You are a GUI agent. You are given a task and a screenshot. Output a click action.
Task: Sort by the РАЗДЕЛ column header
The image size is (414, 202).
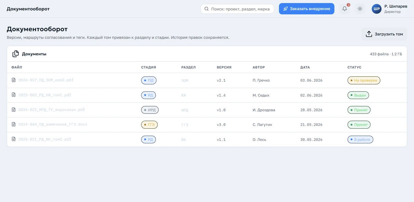click(189, 67)
